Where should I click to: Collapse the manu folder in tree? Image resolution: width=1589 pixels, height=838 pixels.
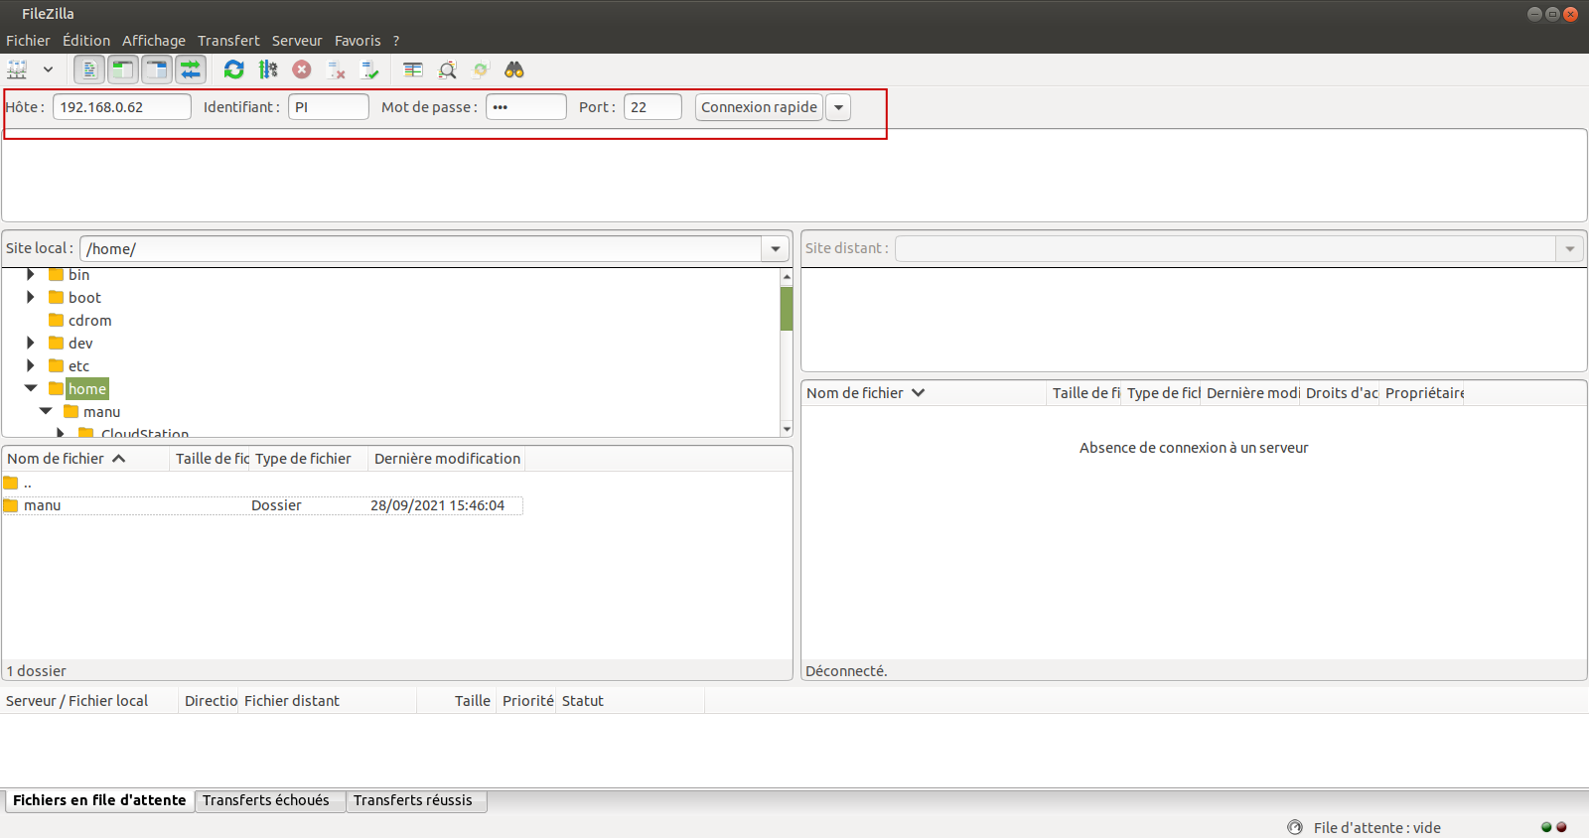(x=46, y=411)
